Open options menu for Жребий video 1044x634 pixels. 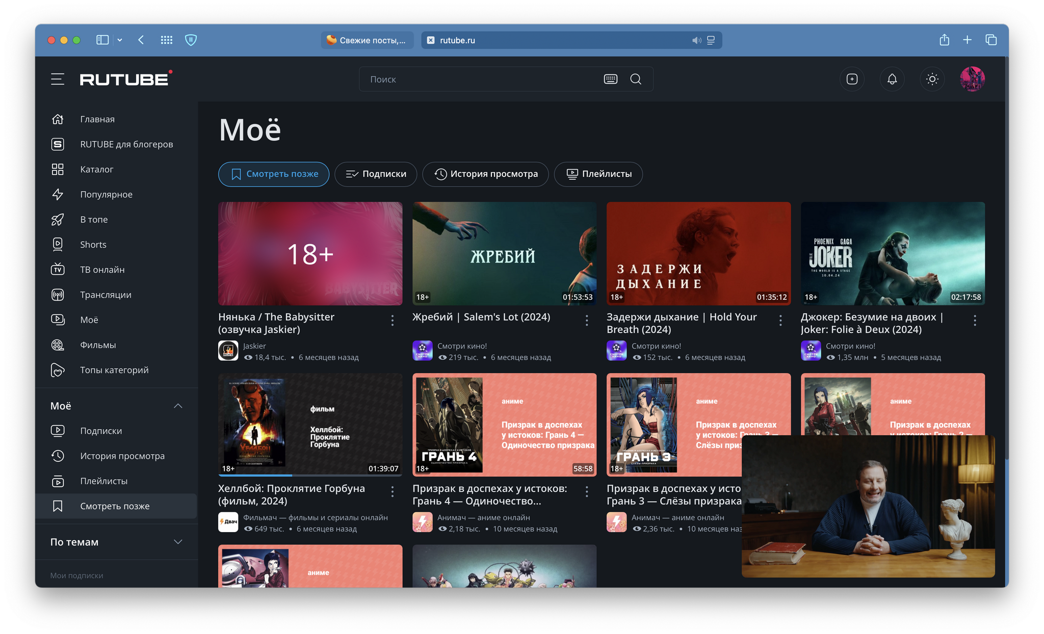point(587,320)
